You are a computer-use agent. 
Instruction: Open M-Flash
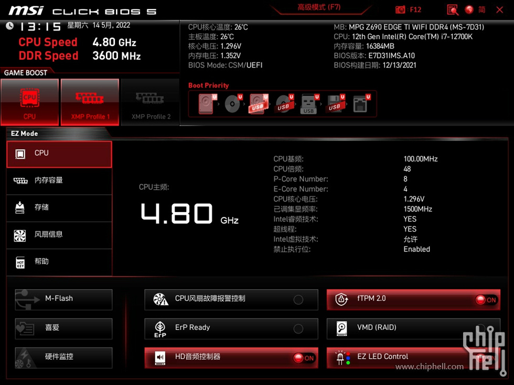[63, 299]
